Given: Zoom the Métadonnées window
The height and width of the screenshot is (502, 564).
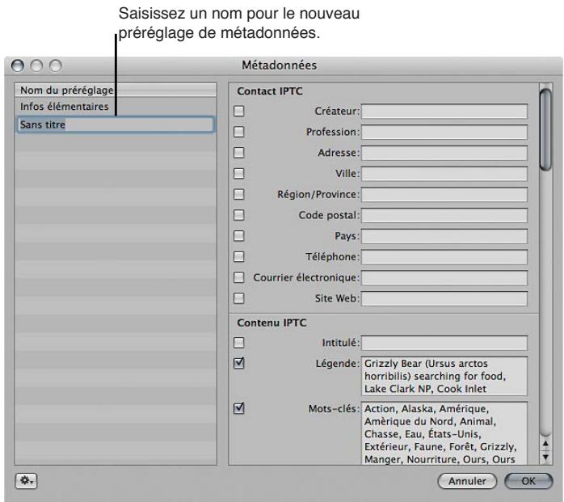Looking at the screenshot, I should coord(56,65).
